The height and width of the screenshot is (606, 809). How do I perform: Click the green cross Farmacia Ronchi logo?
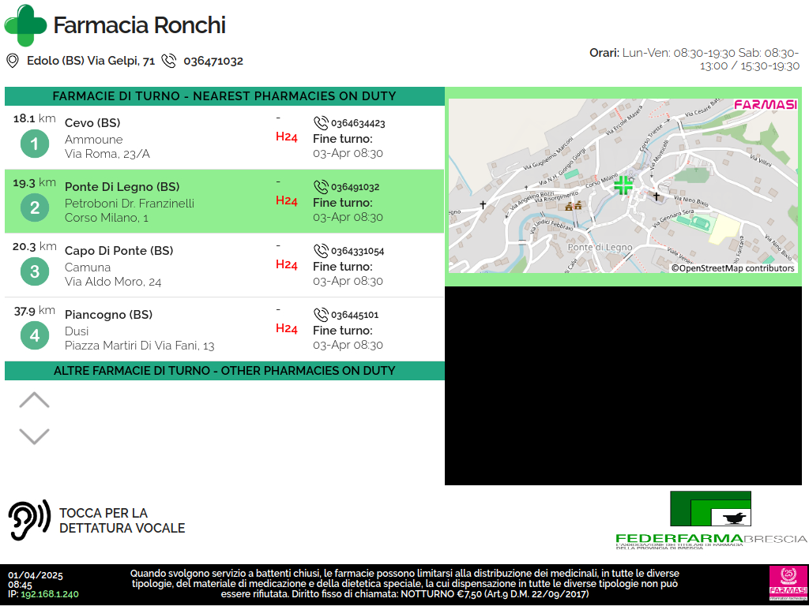coord(25,25)
